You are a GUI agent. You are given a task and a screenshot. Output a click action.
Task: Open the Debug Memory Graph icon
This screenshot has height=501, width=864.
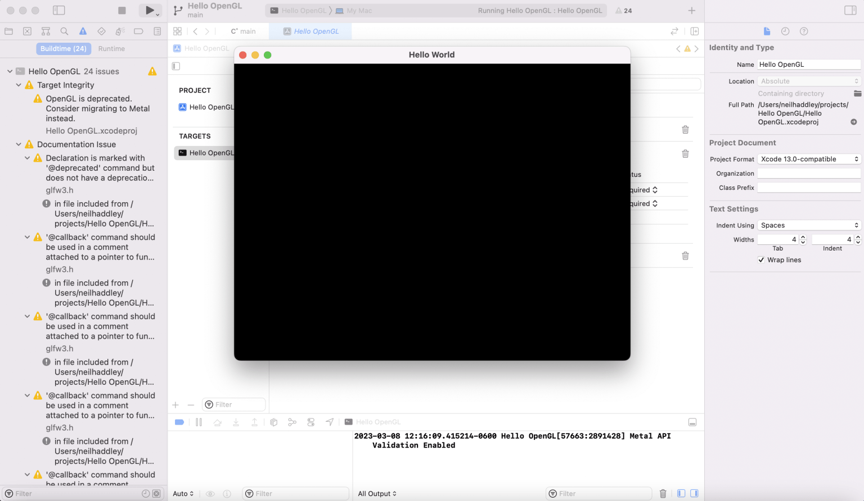(x=292, y=422)
